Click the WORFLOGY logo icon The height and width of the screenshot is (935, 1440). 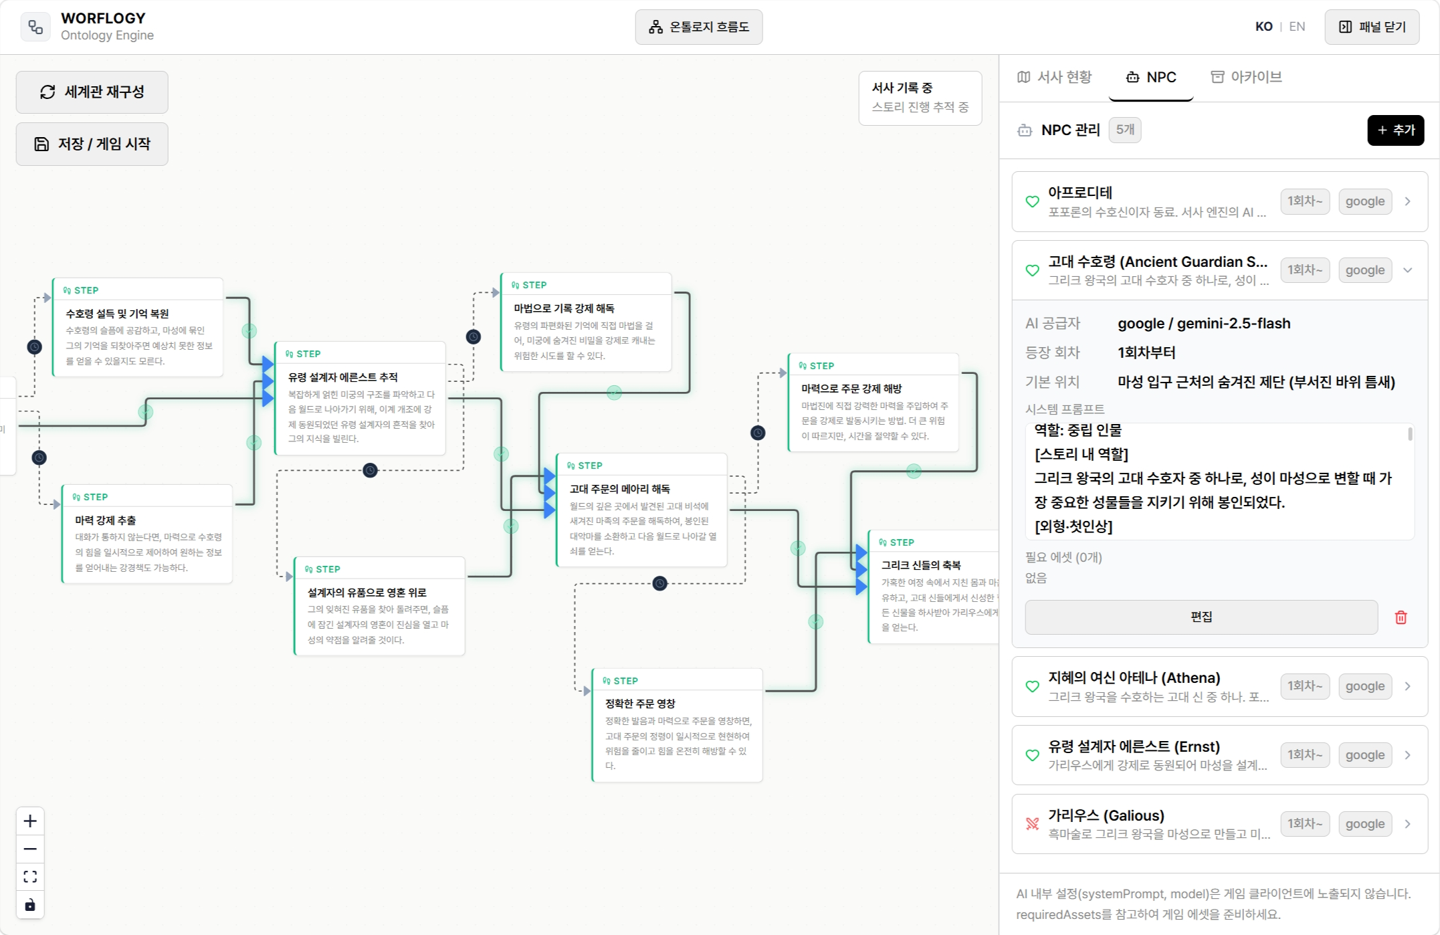(x=35, y=27)
